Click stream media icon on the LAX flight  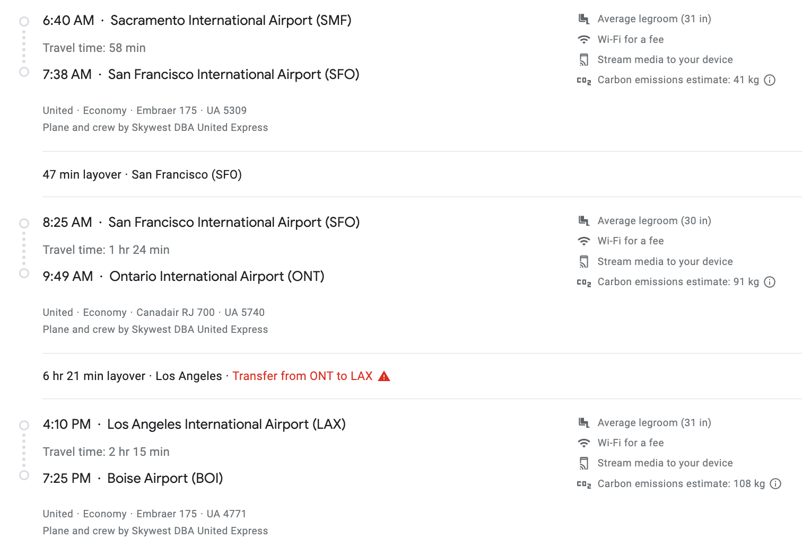point(584,463)
